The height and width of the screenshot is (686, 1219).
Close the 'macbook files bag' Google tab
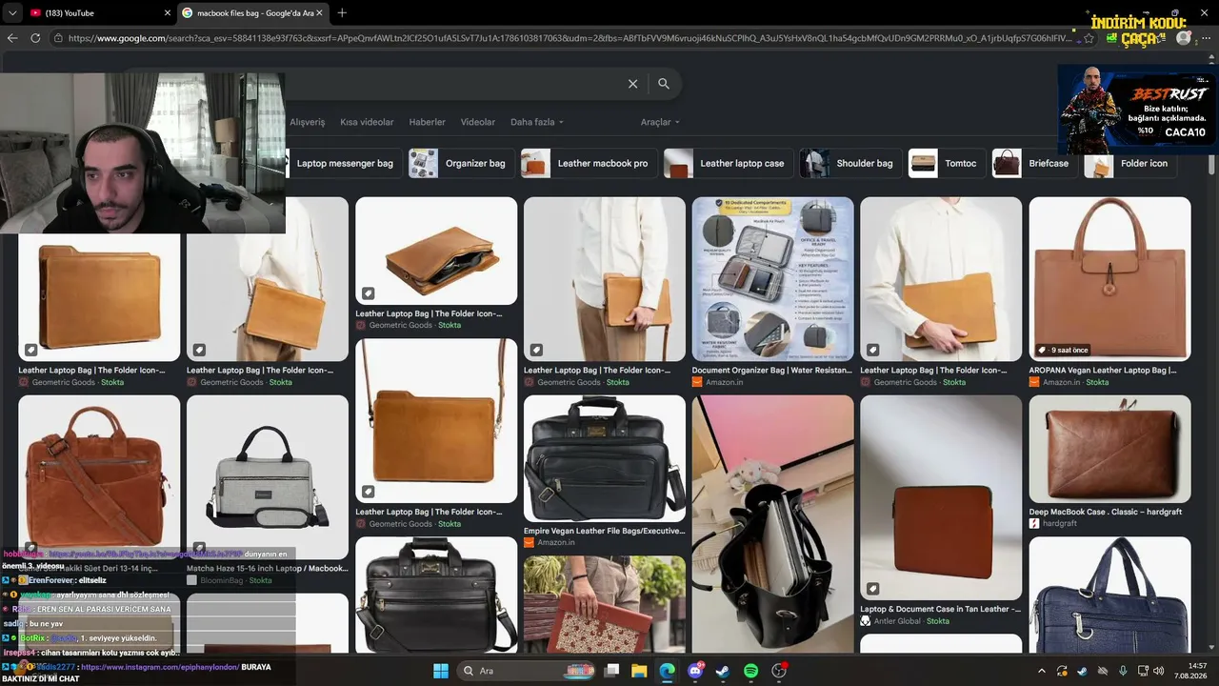coord(320,13)
